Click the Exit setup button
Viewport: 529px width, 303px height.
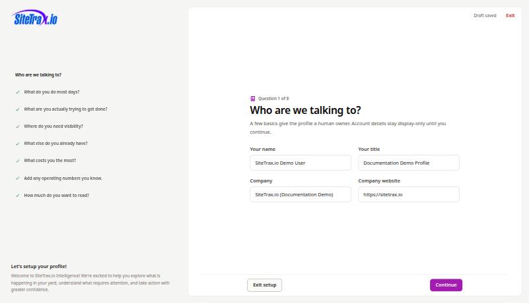tap(264, 285)
